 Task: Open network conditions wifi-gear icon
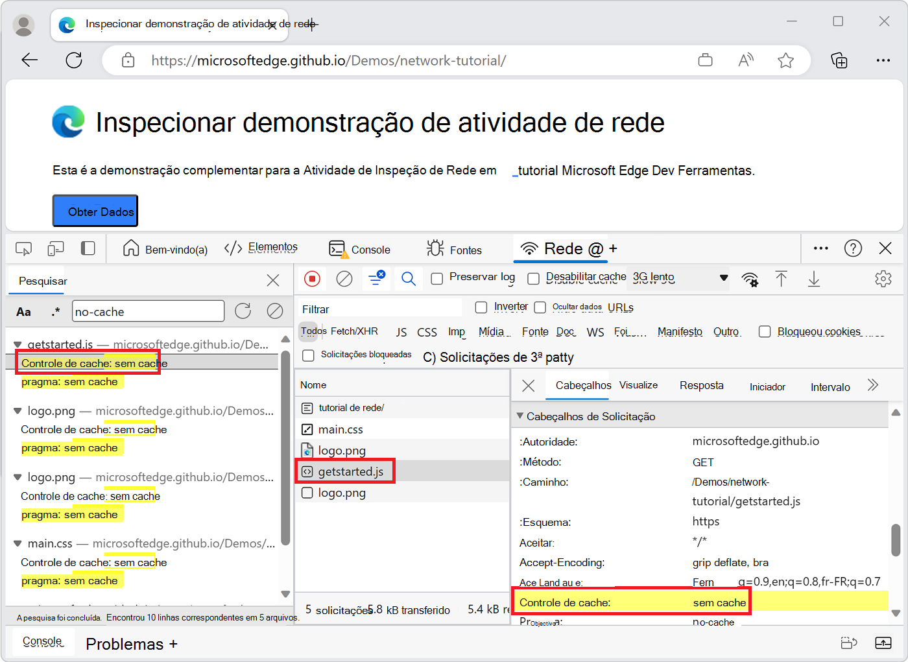coord(750,279)
